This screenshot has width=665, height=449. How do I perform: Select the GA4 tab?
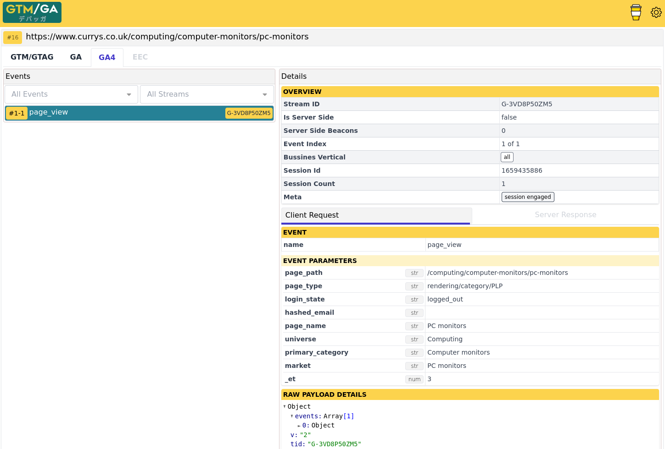(x=107, y=57)
